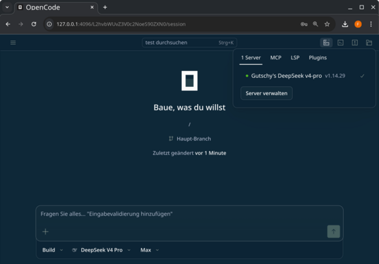Screen dimensions: 379x264
Task: Click the browser address bar URL
Action: [x=121, y=24]
